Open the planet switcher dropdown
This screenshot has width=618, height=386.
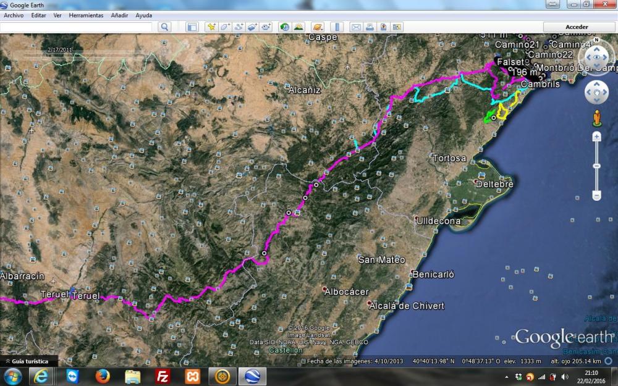click(x=317, y=27)
